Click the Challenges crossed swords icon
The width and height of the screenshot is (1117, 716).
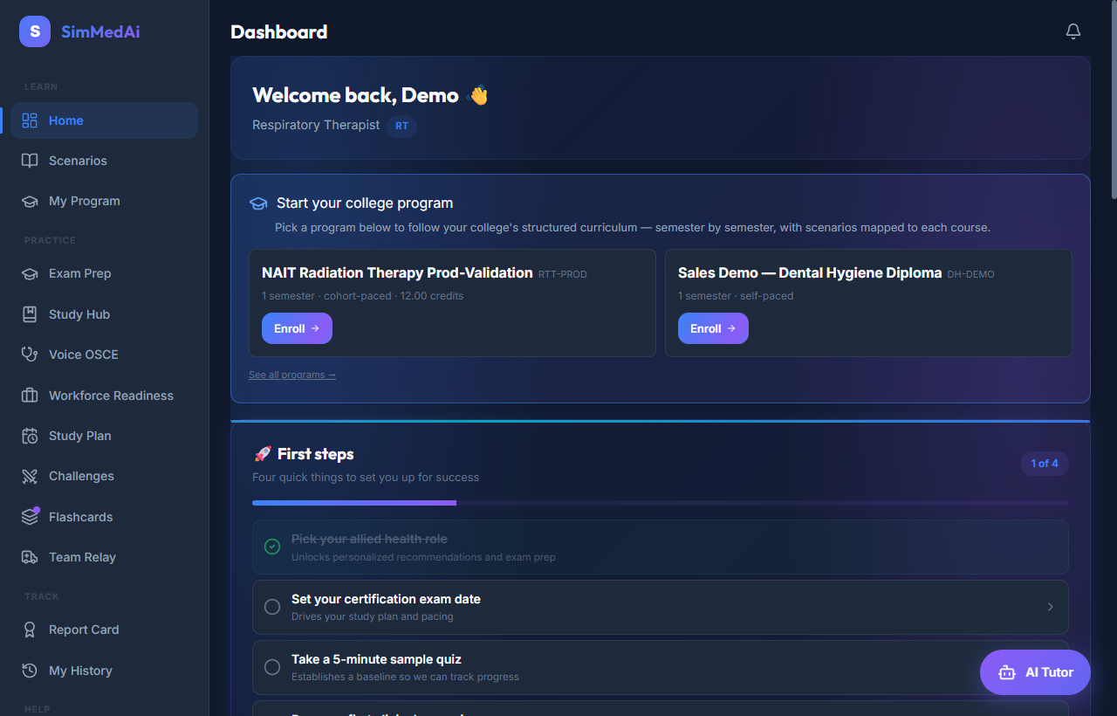point(30,476)
